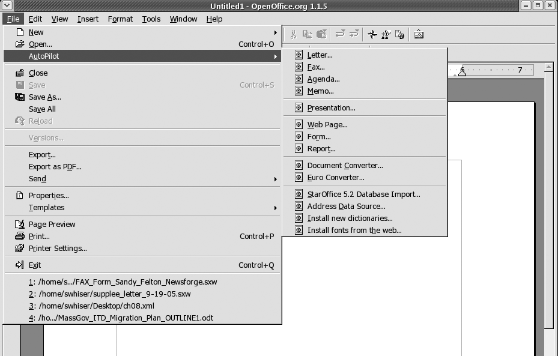Choose Open... from the File menu
This screenshot has height=356, width=558.
tap(142, 44)
